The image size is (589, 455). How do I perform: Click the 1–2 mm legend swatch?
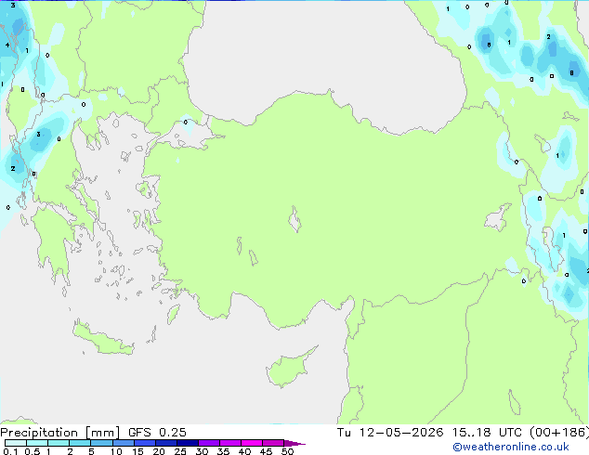59,443
